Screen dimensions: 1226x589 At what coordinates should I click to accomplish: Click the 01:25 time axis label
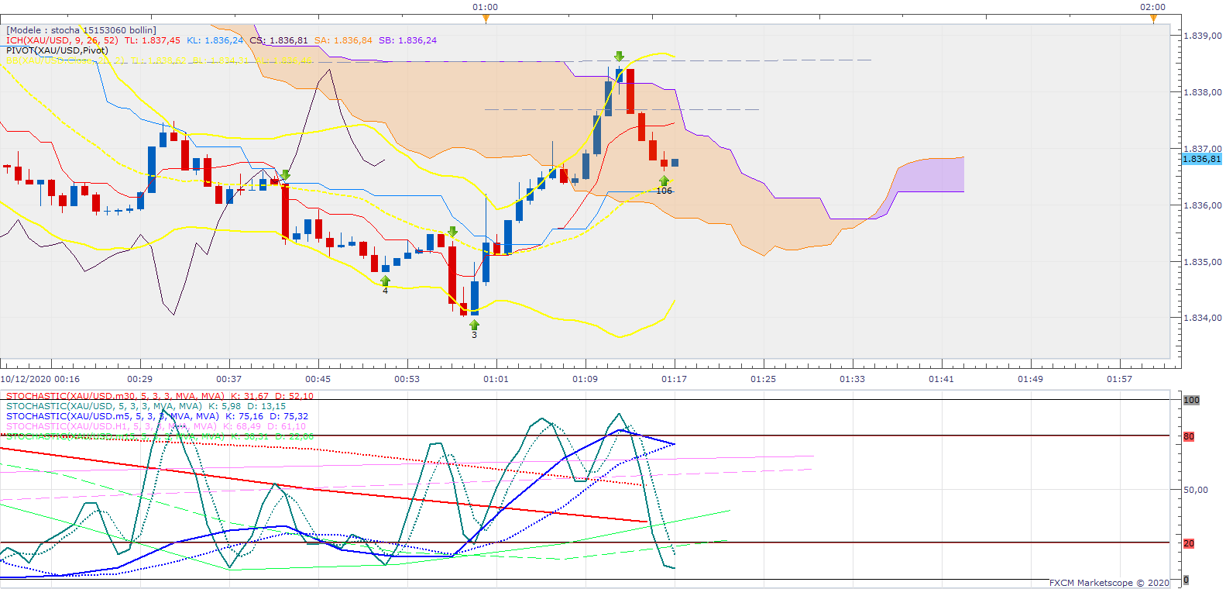click(x=764, y=379)
